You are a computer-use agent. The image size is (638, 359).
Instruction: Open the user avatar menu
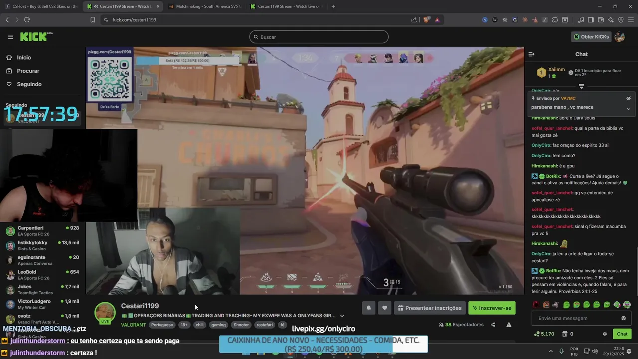point(620,37)
